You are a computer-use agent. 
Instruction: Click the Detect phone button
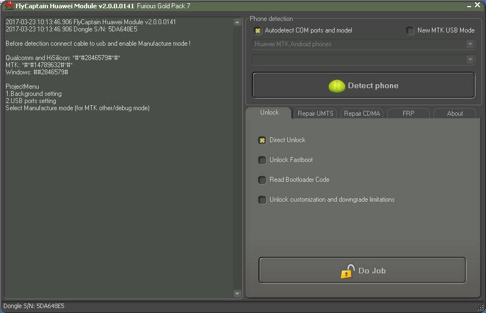pyautogui.click(x=363, y=85)
